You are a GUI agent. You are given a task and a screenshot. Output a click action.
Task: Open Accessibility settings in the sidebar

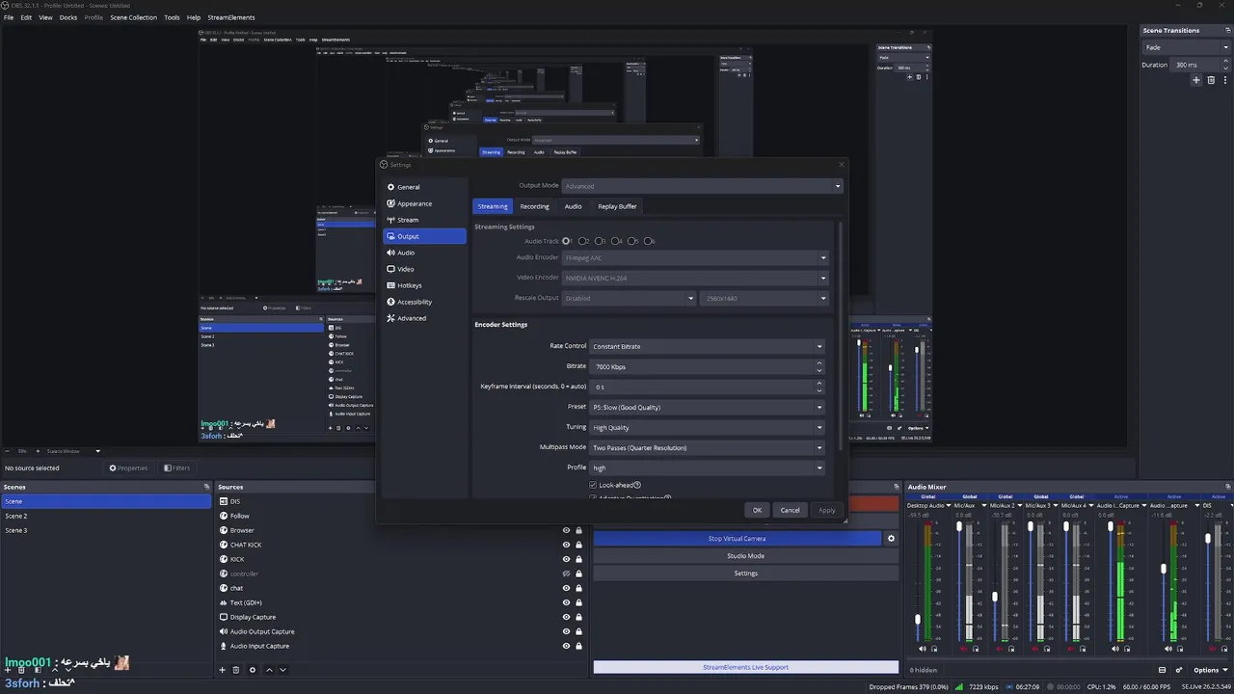point(424,302)
